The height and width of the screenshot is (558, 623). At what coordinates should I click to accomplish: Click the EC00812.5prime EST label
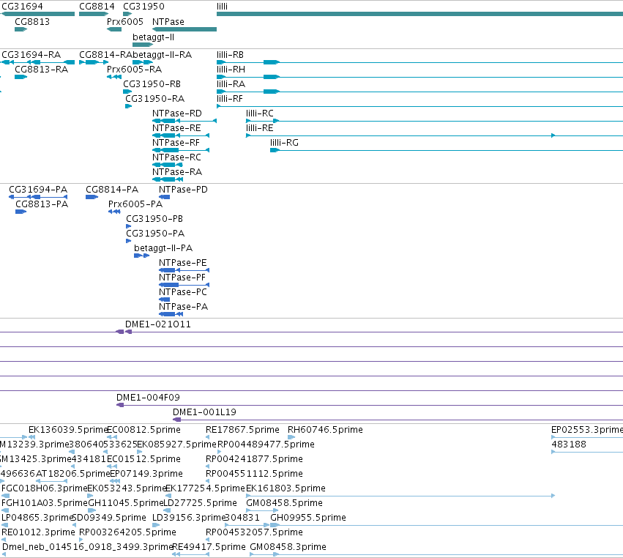pyautogui.click(x=143, y=429)
